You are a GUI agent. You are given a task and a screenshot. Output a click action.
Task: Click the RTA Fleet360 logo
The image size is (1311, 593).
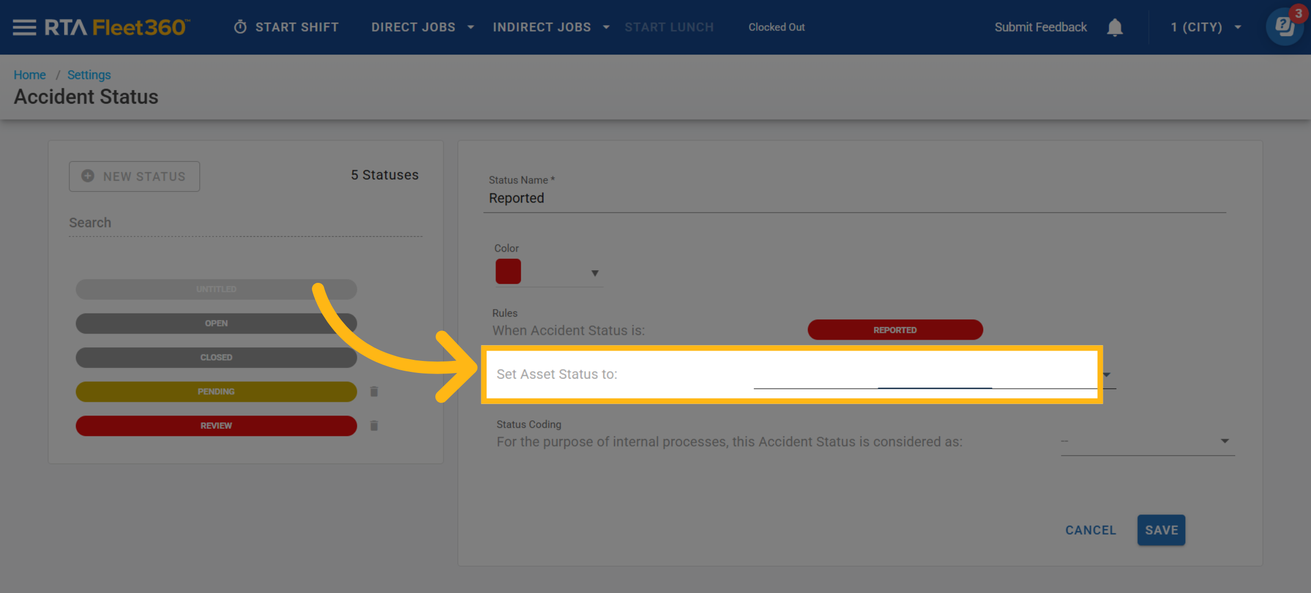[x=117, y=27]
